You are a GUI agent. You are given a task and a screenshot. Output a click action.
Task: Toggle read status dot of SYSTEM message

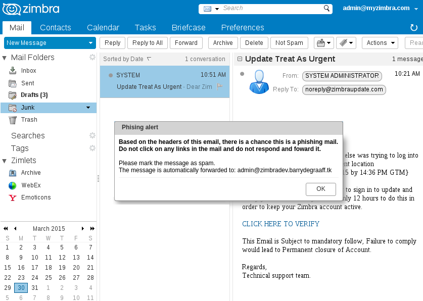coord(110,75)
